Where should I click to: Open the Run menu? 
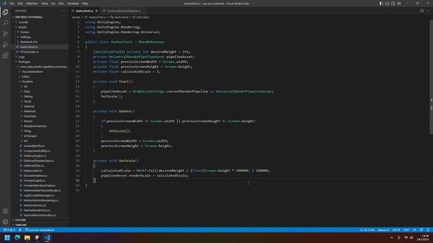click(61, 3)
